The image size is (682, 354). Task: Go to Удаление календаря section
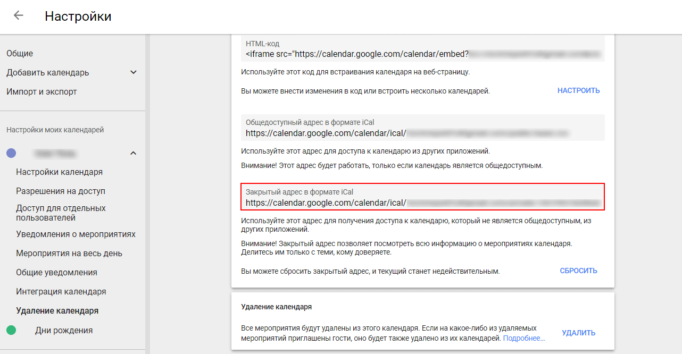tap(57, 310)
